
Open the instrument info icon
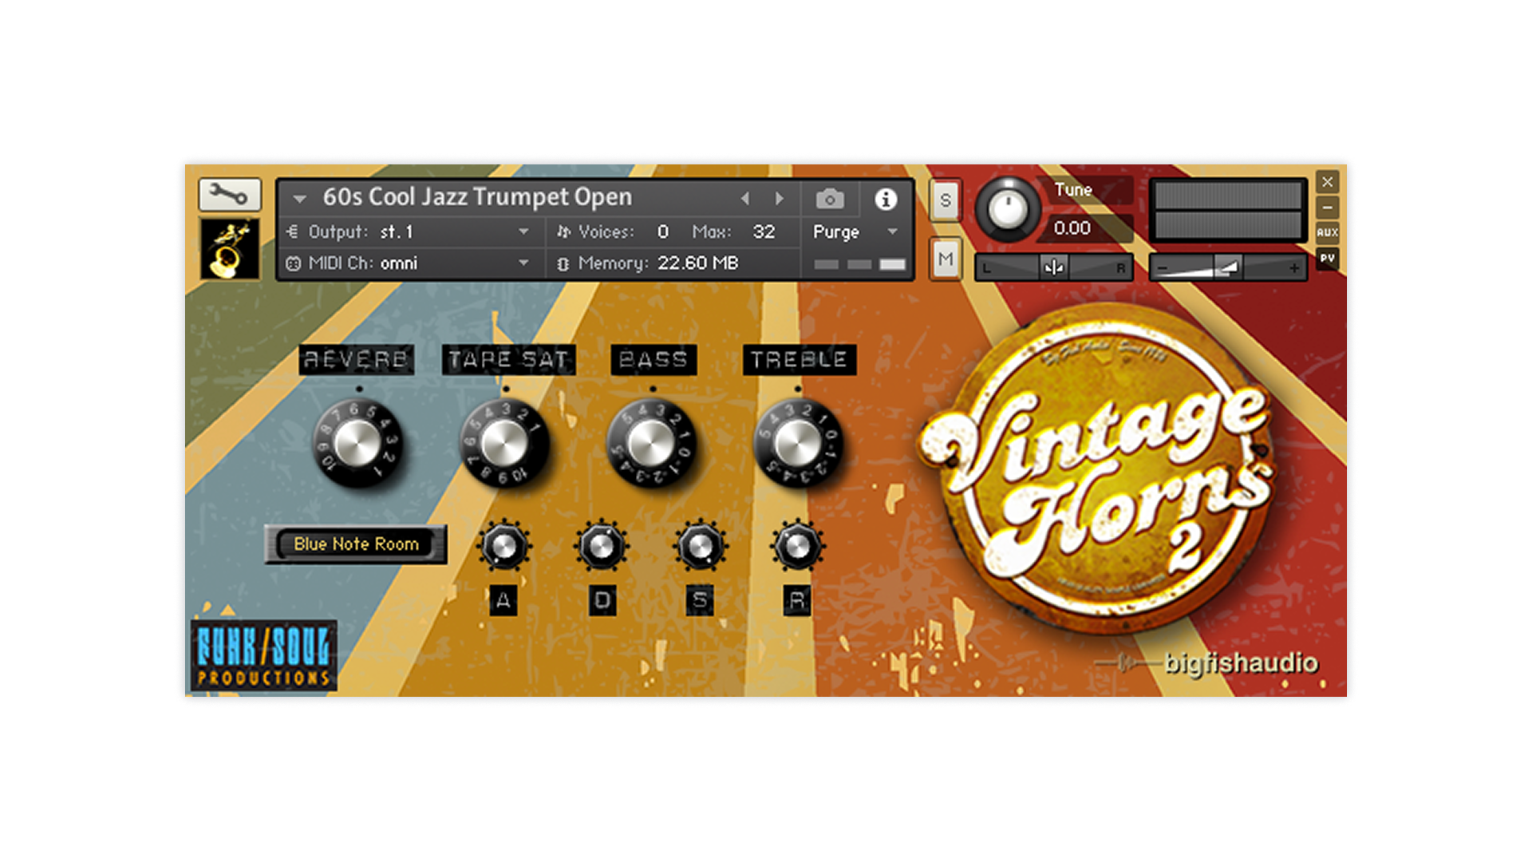pyautogui.click(x=885, y=199)
